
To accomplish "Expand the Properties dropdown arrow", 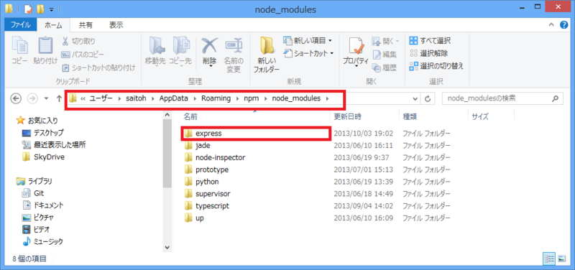I will coord(356,67).
